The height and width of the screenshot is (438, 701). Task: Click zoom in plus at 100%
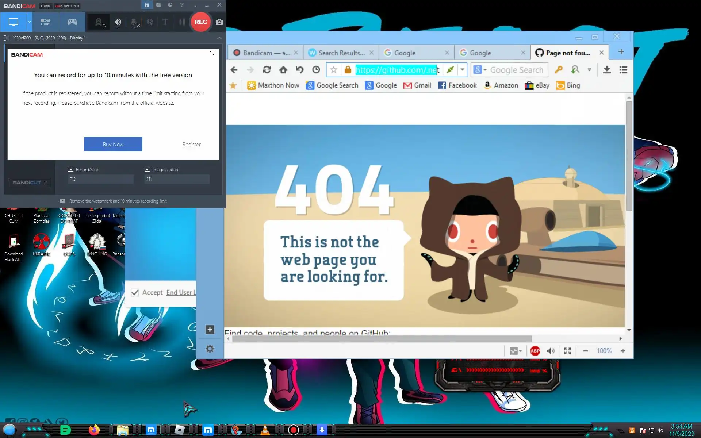623,351
